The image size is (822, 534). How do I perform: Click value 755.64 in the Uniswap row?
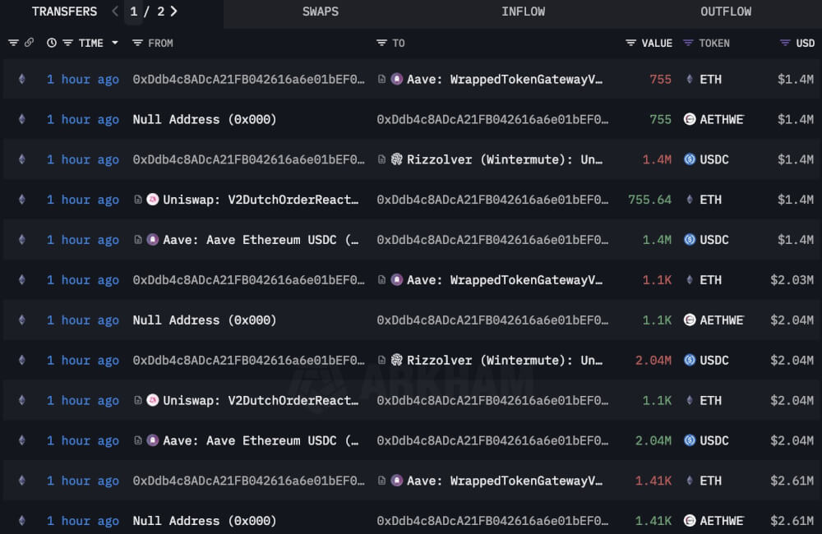click(649, 200)
